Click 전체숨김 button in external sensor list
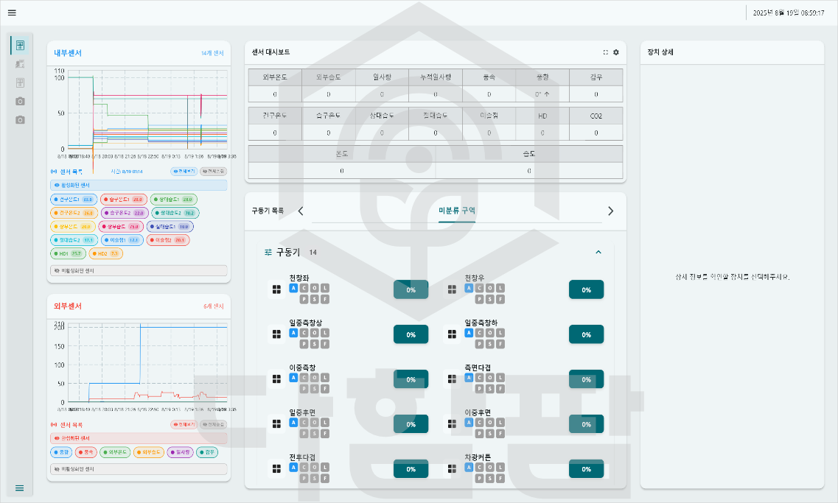Viewport: 838px width, 503px height. point(214,425)
